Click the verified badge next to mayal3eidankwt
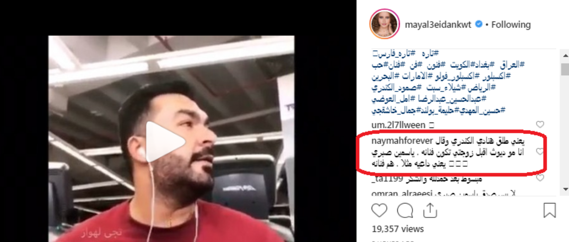 tap(479, 24)
